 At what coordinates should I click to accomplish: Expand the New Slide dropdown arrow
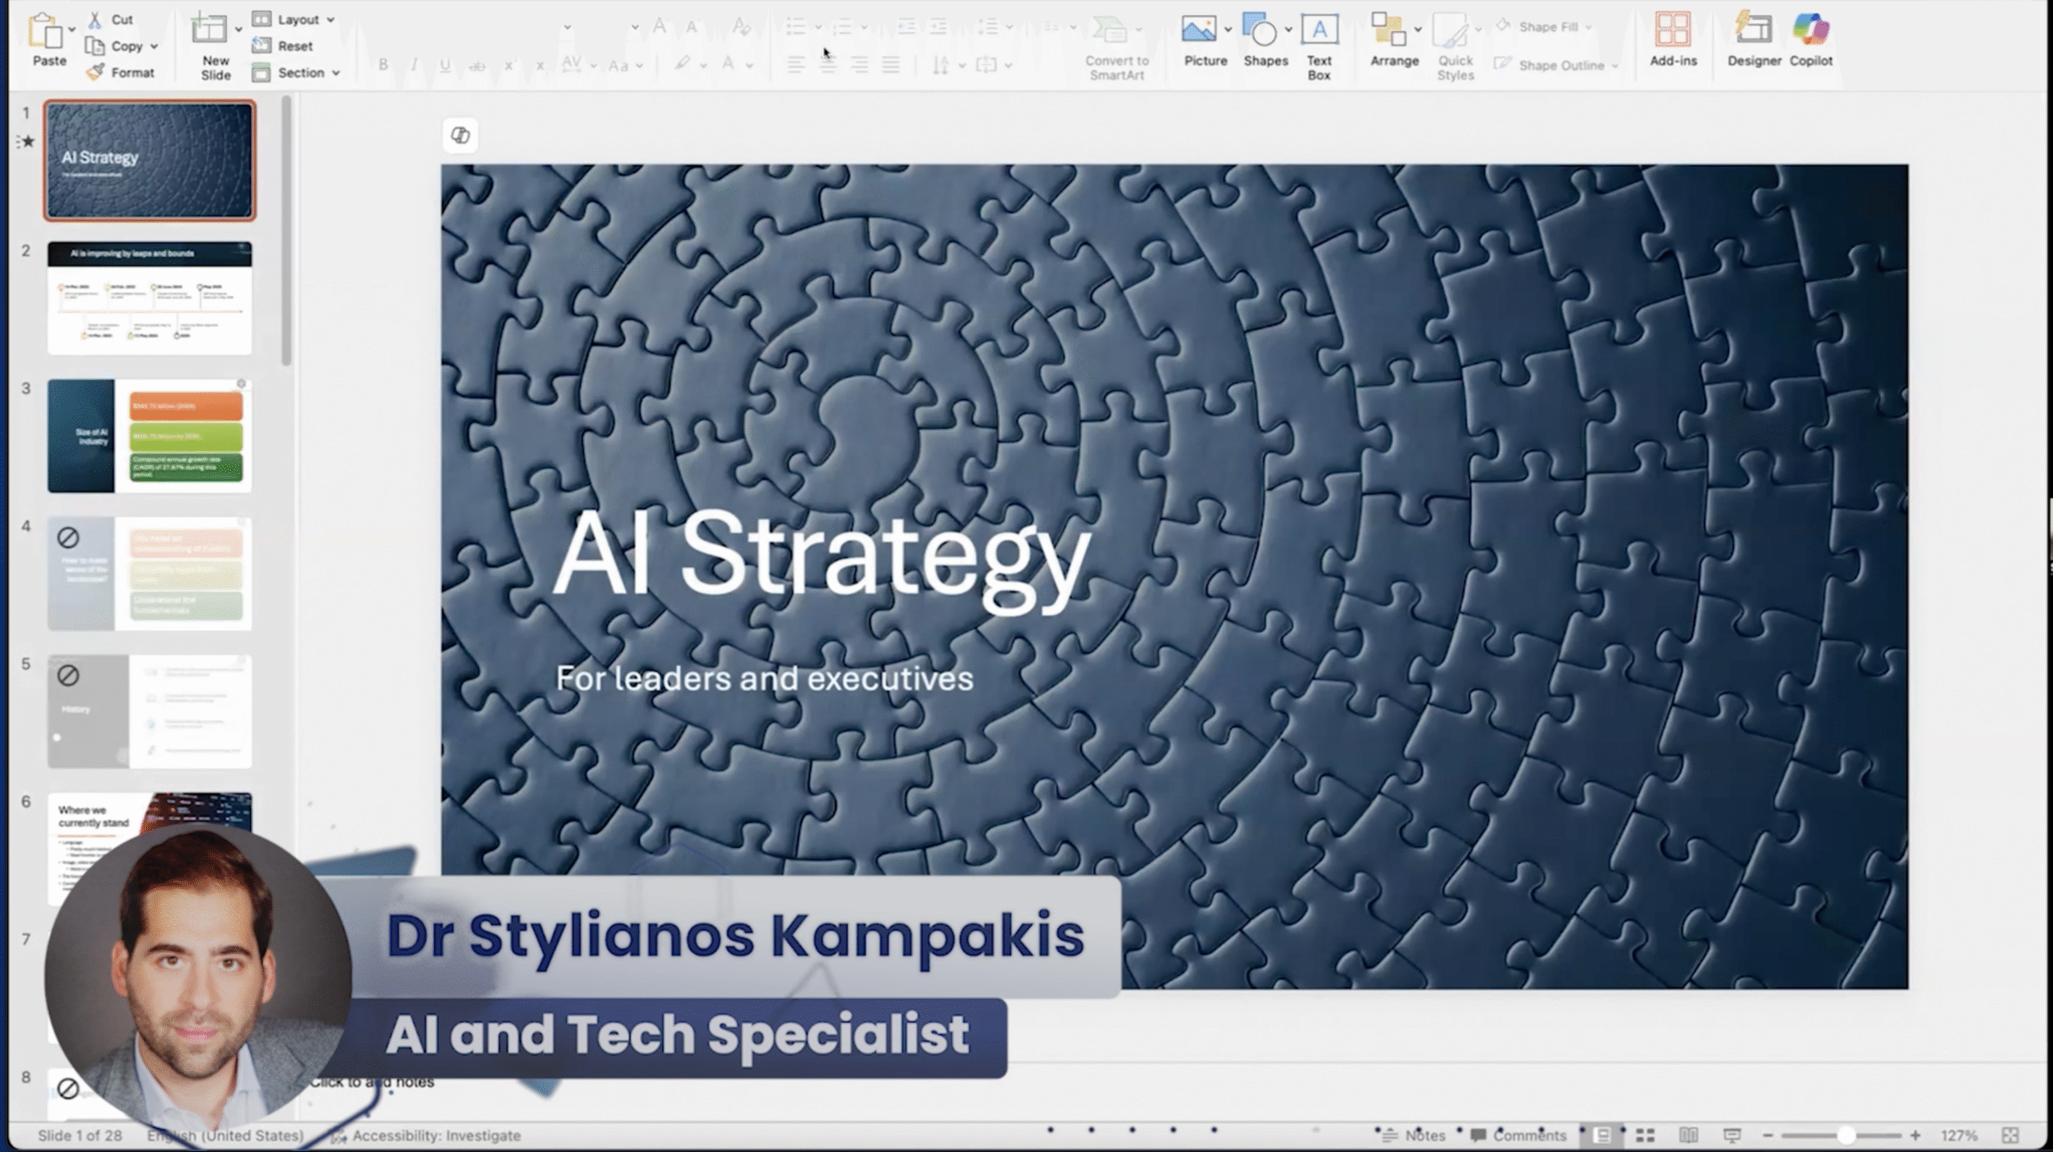pos(238,29)
